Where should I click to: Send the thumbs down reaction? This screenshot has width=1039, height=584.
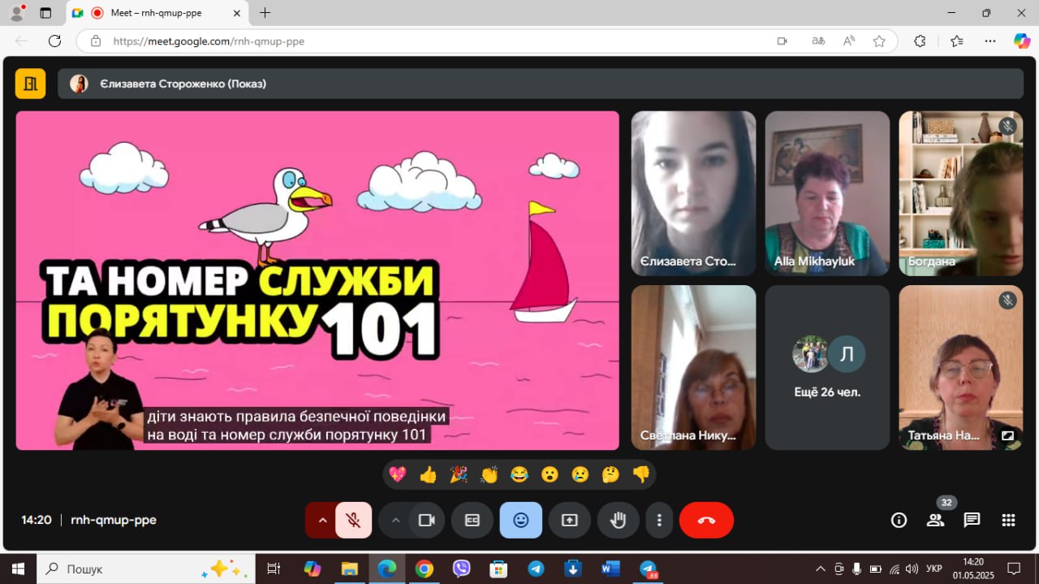point(641,474)
